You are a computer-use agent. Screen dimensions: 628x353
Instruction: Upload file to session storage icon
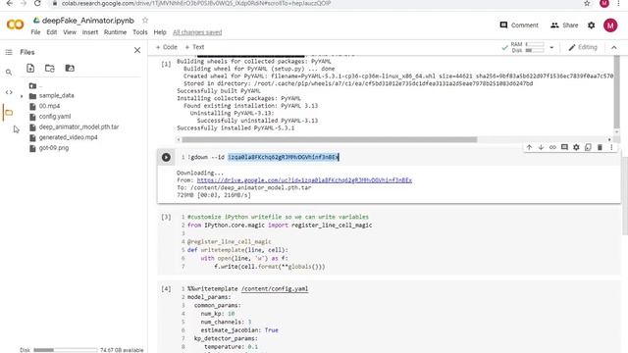click(x=30, y=68)
